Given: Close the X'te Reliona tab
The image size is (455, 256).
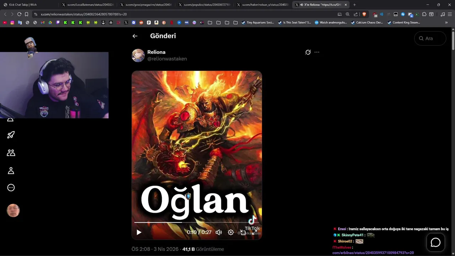Looking at the screenshot, I should pyautogui.click(x=346, y=5).
